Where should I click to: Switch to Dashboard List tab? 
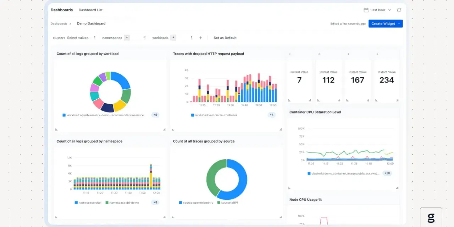pos(90,10)
